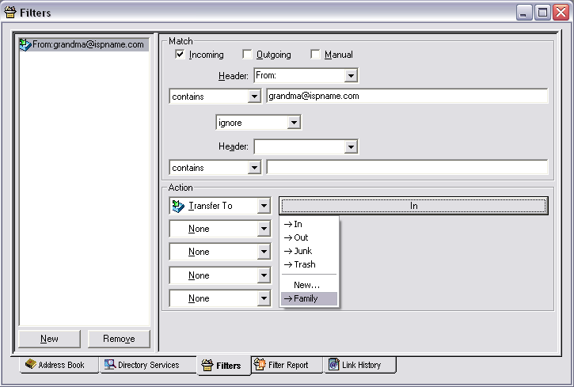This screenshot has width=574, height=387.
Task: Click the Remove filter button
Action: click(x=119, y=339)
